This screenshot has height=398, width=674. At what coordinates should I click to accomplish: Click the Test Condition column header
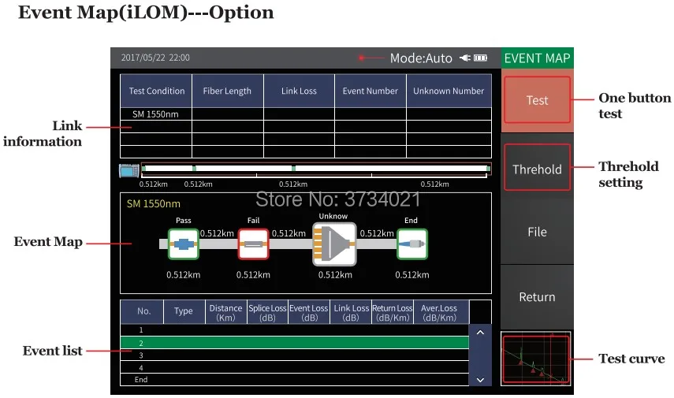pos(156,91)
